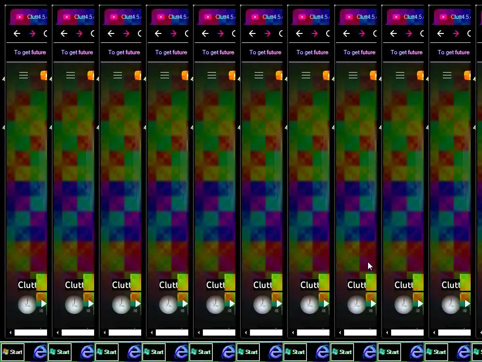The height and width of the screenshot is (362, 482).
Task: Click the 'Clutt' video title in the second copy
Action: (x=74, y=285)
